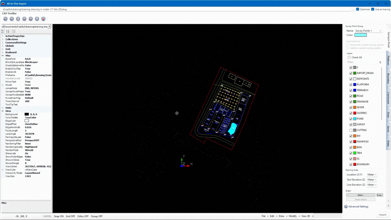Uncheck the MANHOLE layer checkbox
Viewport: 391px width, 220px height.
[x=351, y=142]
